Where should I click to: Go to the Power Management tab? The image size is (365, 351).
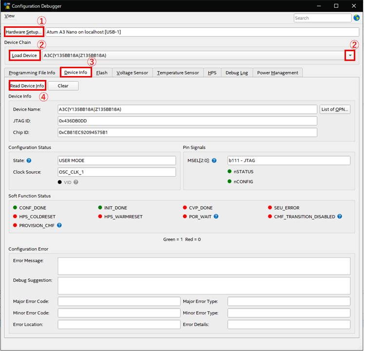(x=277, y=73)
